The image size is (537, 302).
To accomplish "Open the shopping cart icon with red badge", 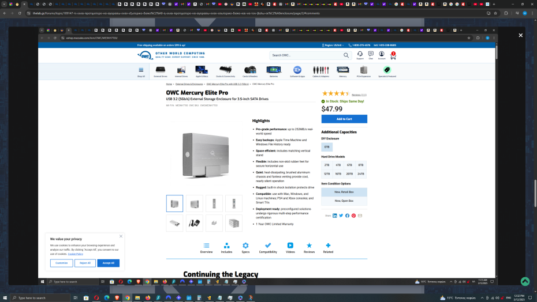I will click(393, 55).
